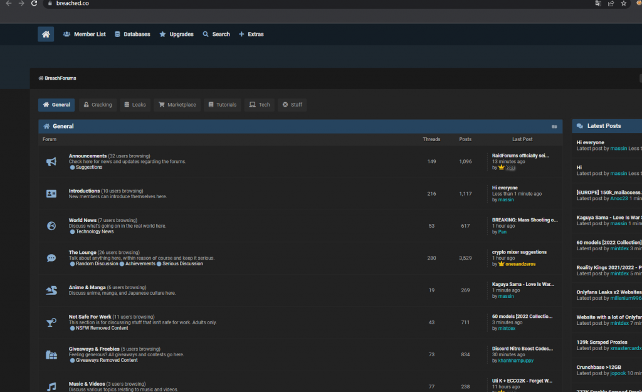Expand the Extras menu in navbar

(x=251, y=34)
